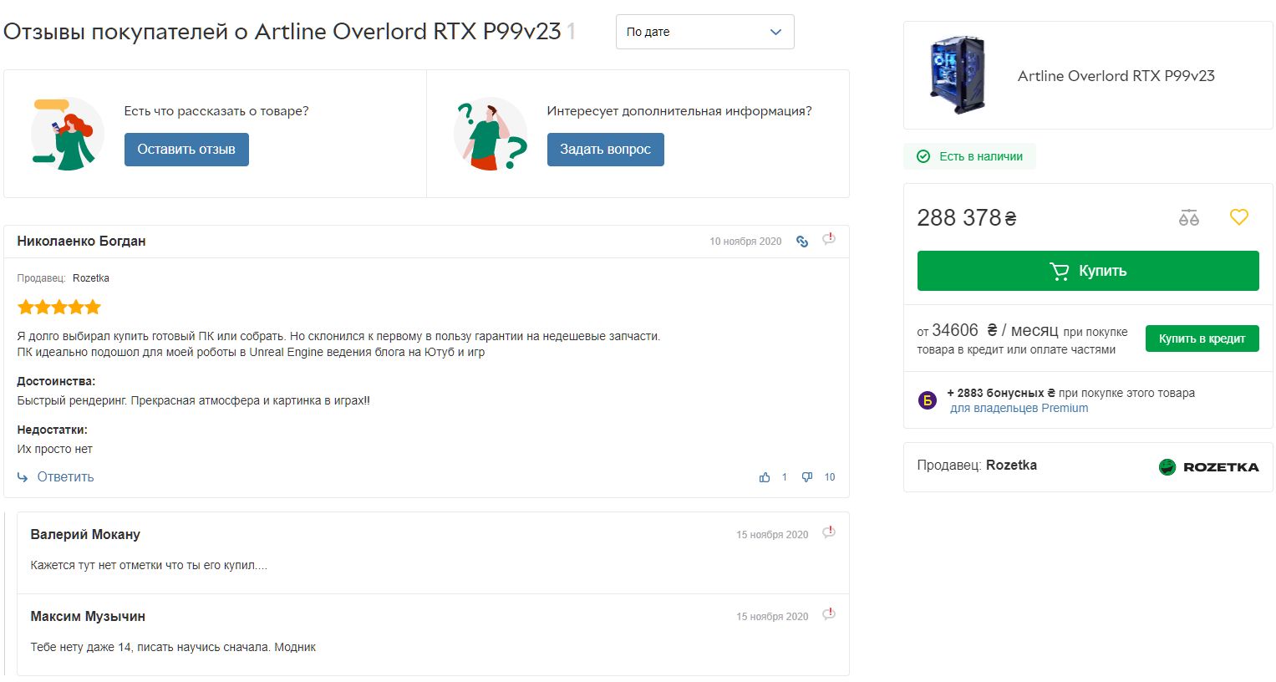Click 'Купить в кредит' button
This screenshot has width=1276, height=682.
coord(1202,338)
